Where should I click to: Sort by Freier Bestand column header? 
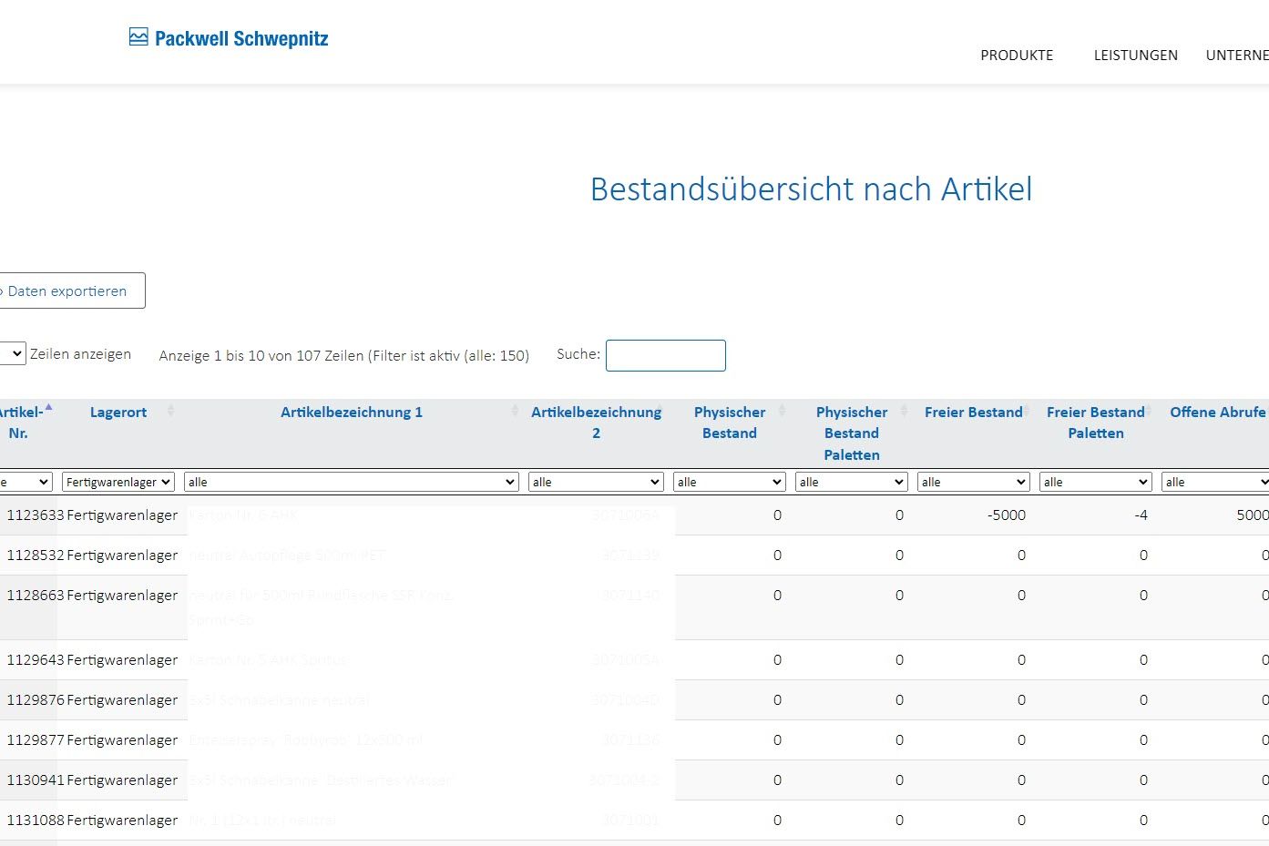coord(973,413)
